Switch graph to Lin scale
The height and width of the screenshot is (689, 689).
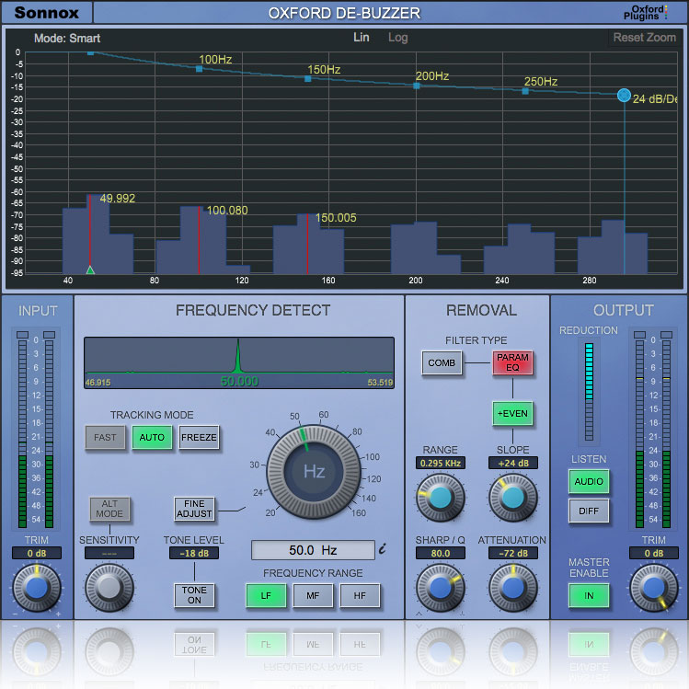pos(362,38)
